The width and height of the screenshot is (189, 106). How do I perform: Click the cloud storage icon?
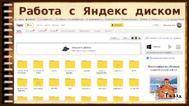[147, 38]
